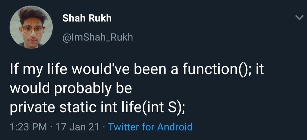
Task: Open the Shah Rukh display name
Action: click(87, 18)
